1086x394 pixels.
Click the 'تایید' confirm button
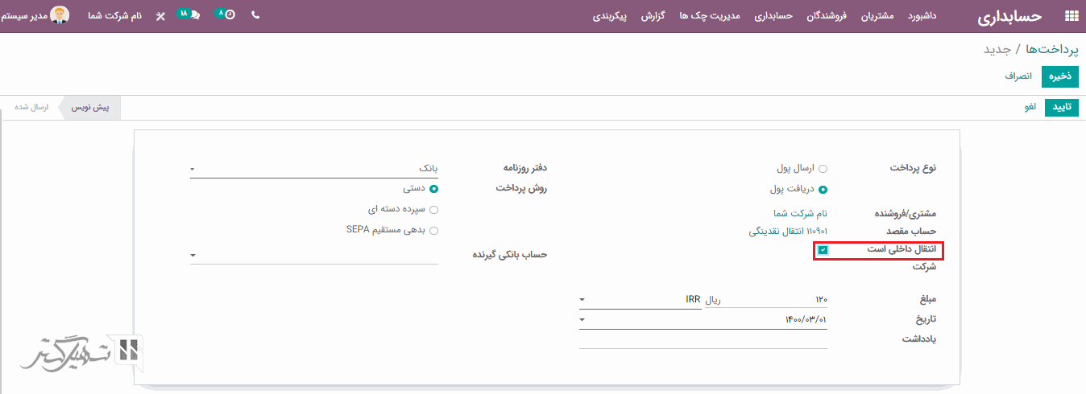[1061, 108]
